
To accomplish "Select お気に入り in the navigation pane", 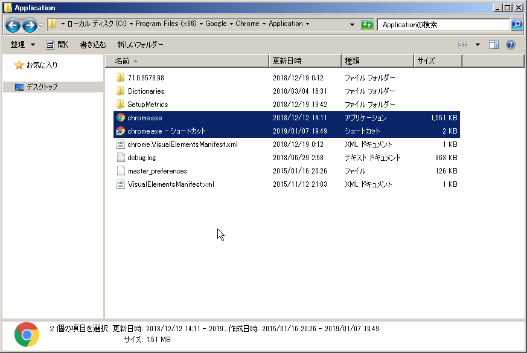I will coord(42,65).
